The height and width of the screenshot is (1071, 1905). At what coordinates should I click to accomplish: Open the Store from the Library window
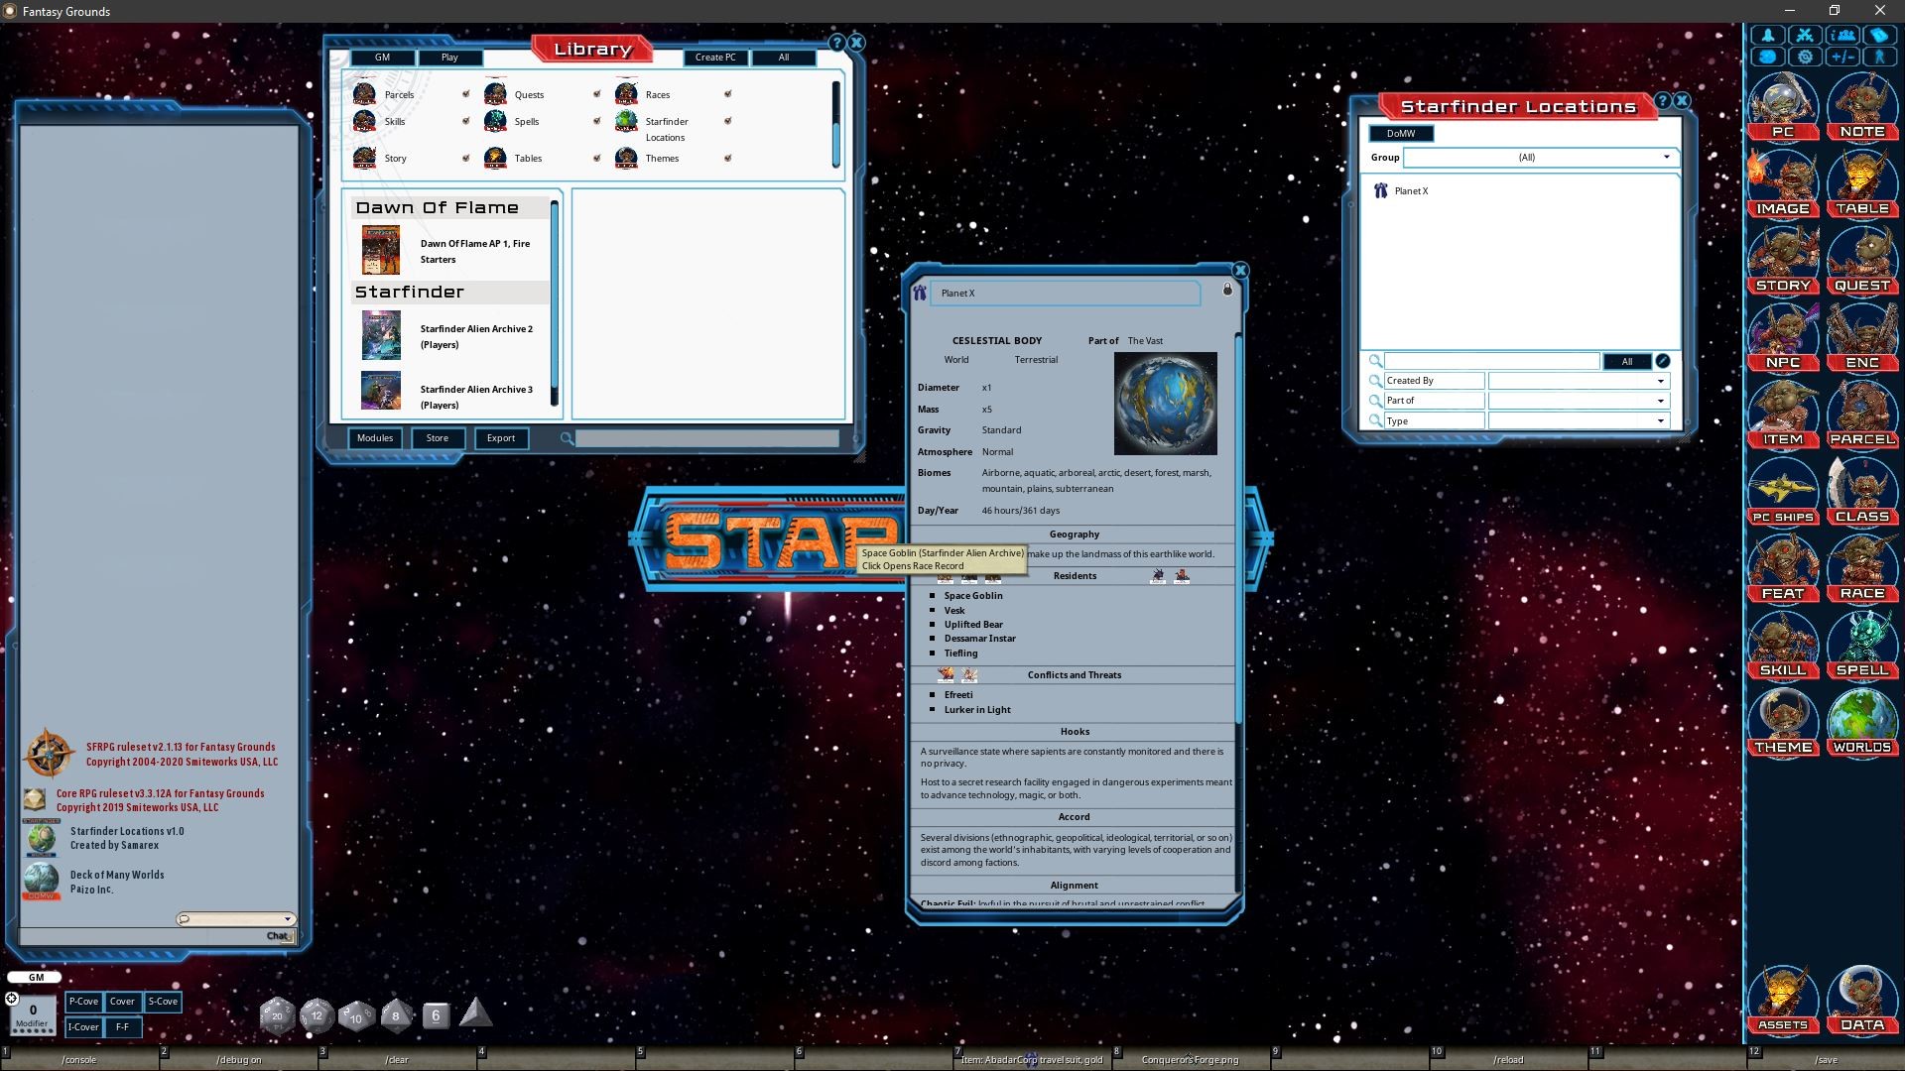tap(437, 437)
